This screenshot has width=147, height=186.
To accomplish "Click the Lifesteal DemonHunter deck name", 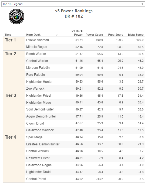I will point(43,144).
